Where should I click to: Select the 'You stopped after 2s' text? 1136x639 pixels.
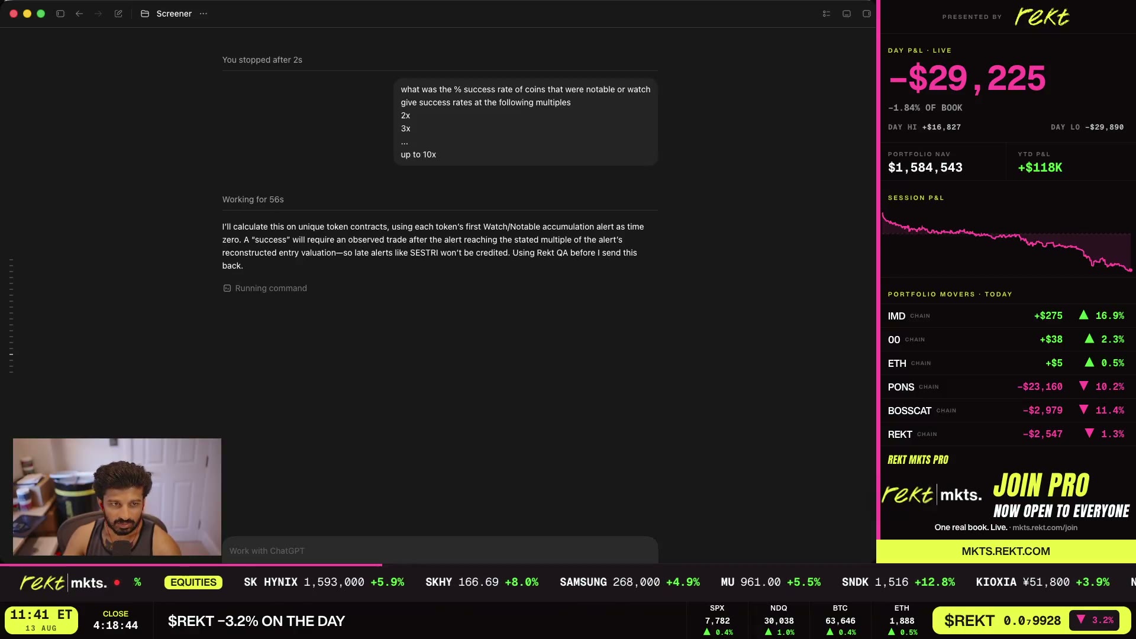point(262,60)
